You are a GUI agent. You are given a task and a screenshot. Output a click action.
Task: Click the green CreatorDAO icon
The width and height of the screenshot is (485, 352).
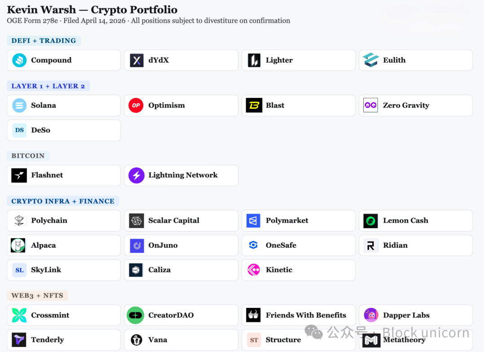point(135,315)
